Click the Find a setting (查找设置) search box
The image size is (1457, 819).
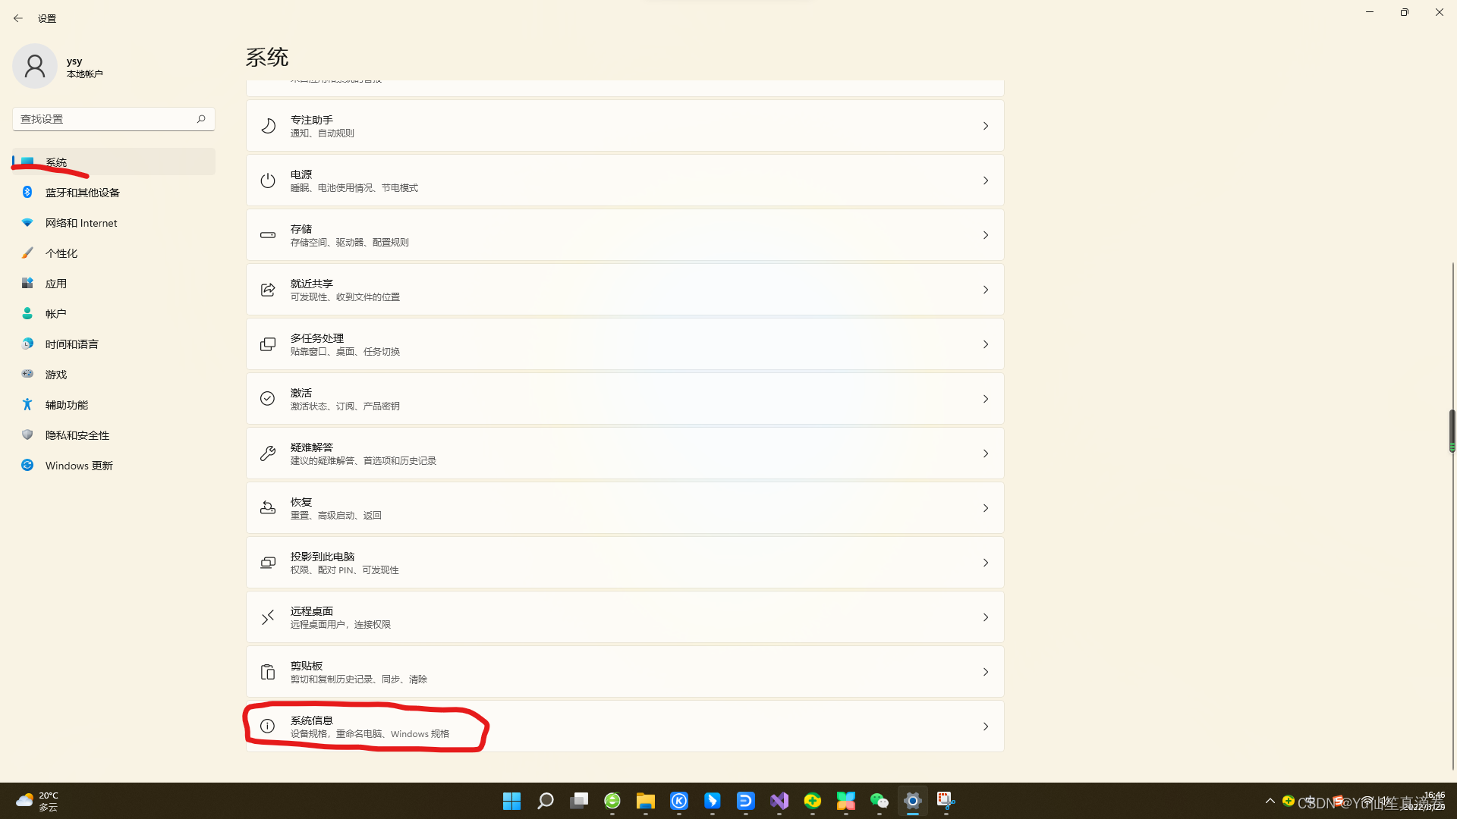pos(106,119)
